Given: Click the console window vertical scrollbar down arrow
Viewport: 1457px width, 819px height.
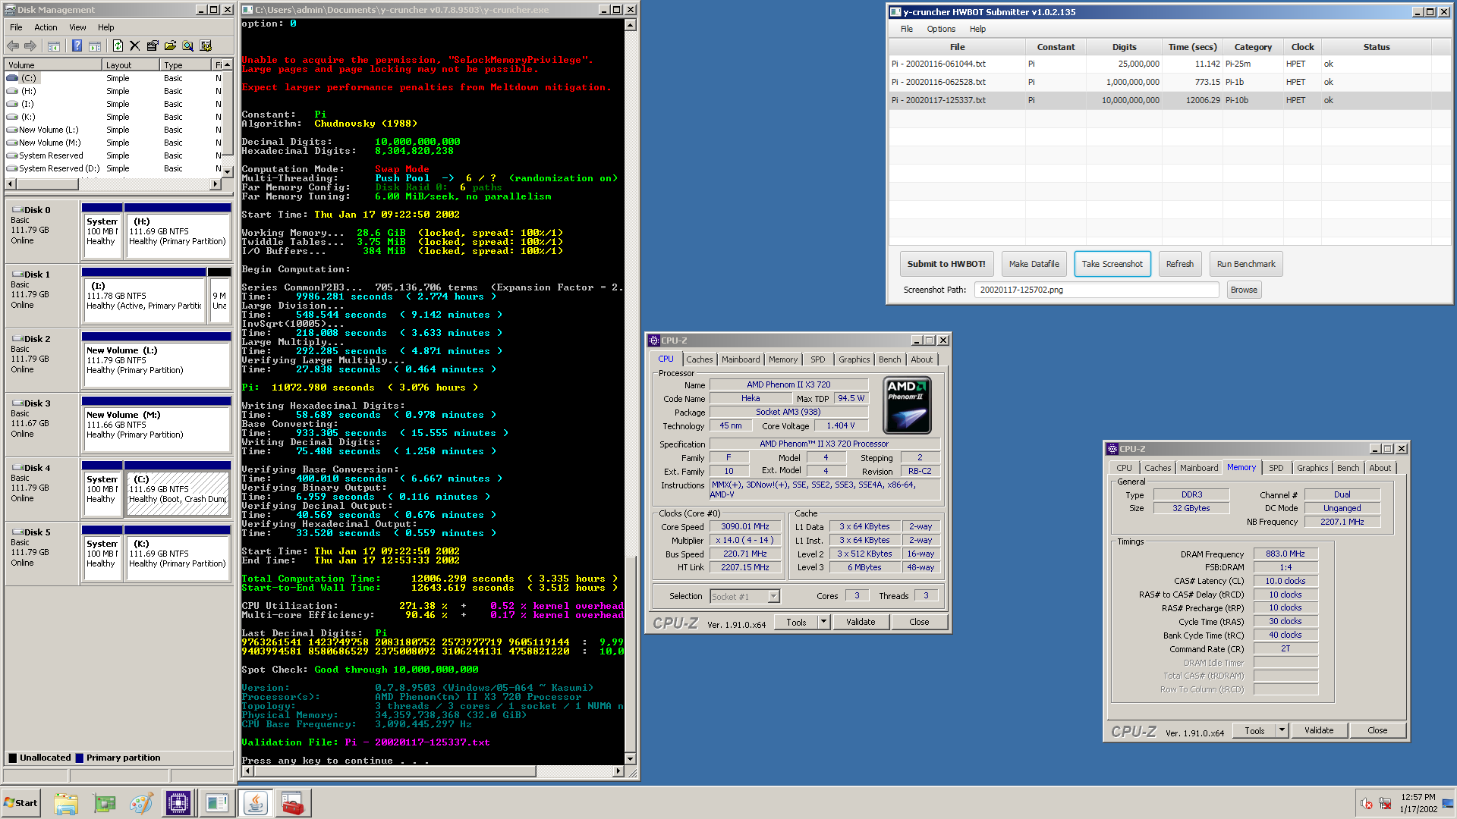Looking at the screenshot, I should pyautogui.click(x=630, y=759).
